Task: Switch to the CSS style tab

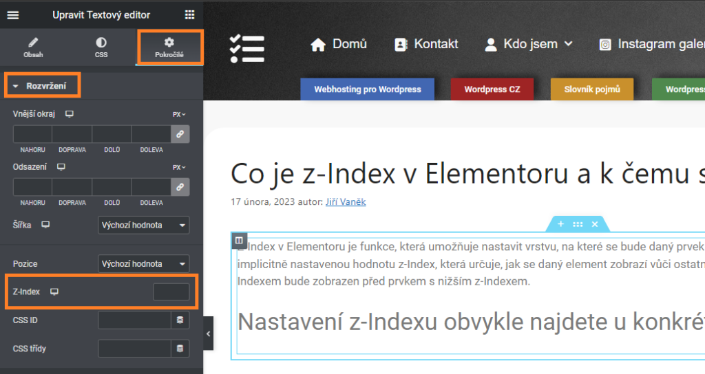Action: coord(101,47)
